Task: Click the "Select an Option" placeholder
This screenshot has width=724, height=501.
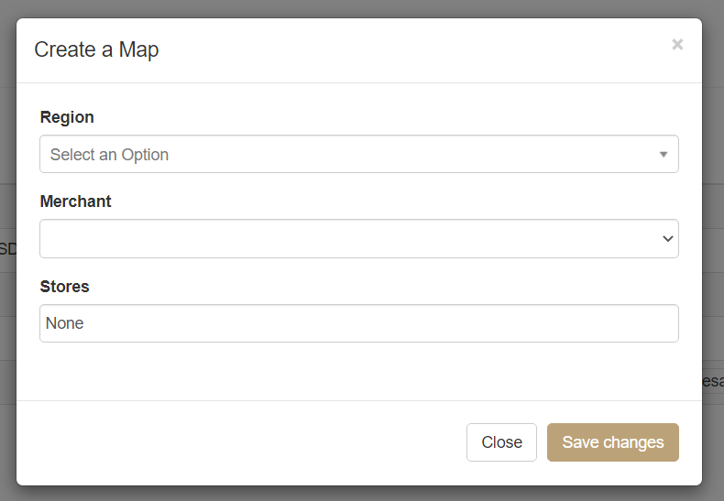Action: tap(109, 155)
